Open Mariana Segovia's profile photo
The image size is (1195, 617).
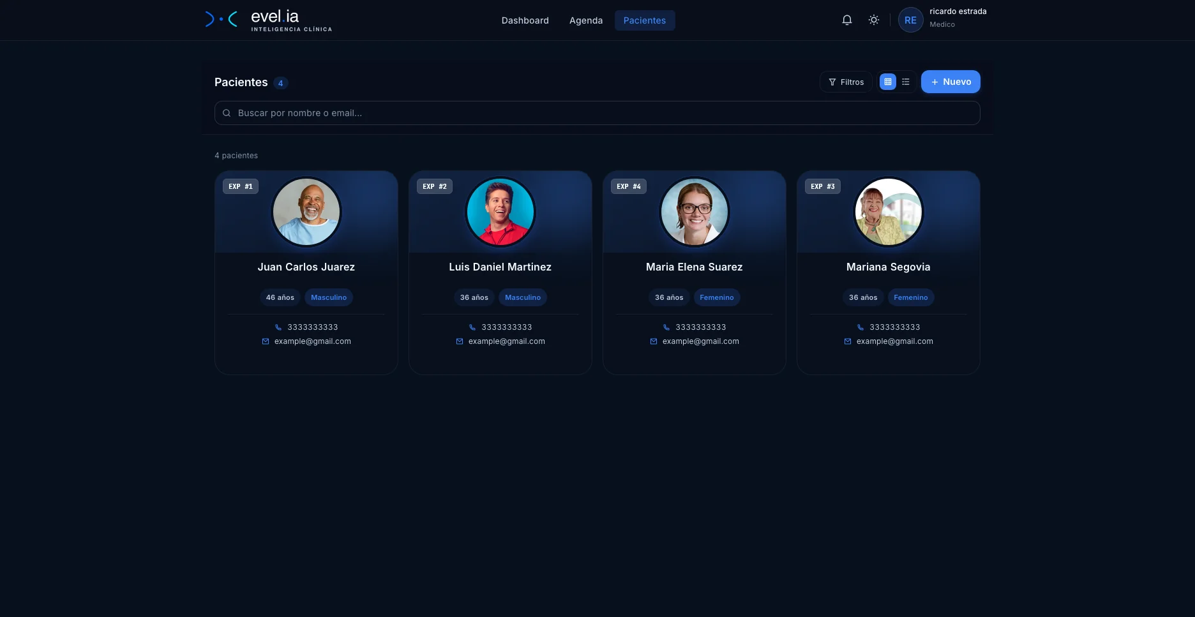[889, 212]
